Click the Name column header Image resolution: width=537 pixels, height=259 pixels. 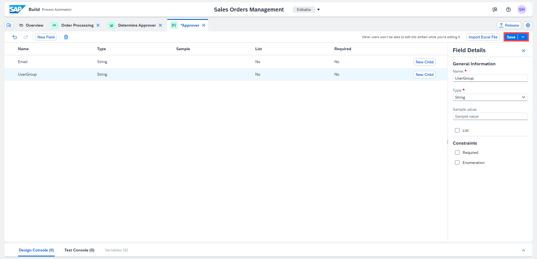(x=23, y=49)
